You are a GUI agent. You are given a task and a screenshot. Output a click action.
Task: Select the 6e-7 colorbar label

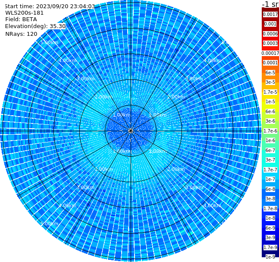coord(270,150)
